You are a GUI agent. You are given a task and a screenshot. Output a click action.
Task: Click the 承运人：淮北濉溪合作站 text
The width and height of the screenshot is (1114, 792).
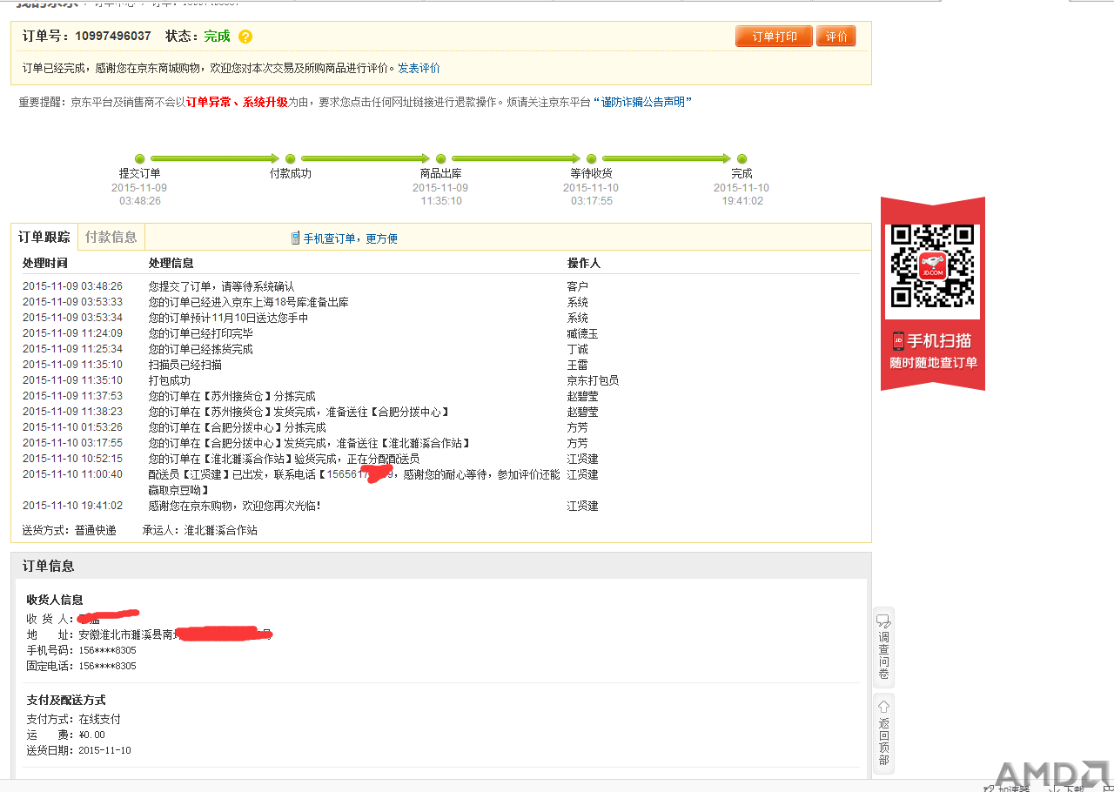(200, 530)
